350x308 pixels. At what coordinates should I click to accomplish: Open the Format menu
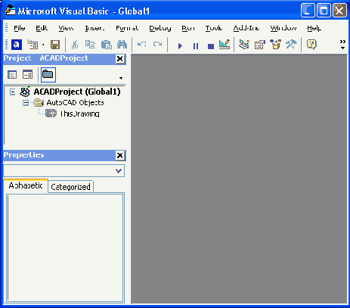point(127,28)
